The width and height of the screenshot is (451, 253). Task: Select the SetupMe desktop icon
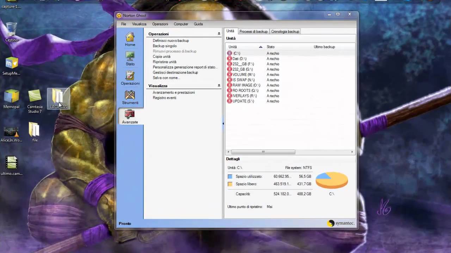tap(11, 66)
